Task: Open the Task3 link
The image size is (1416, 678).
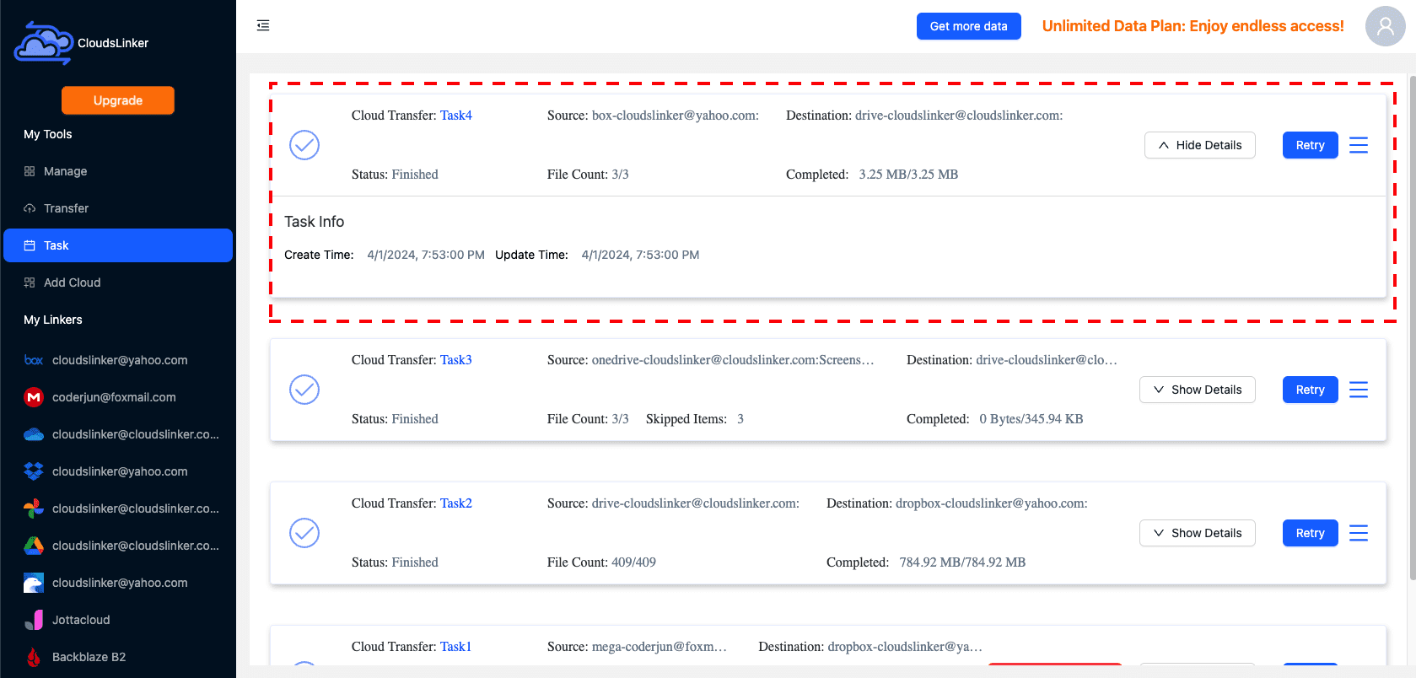Action: click(x=456, y=360)
